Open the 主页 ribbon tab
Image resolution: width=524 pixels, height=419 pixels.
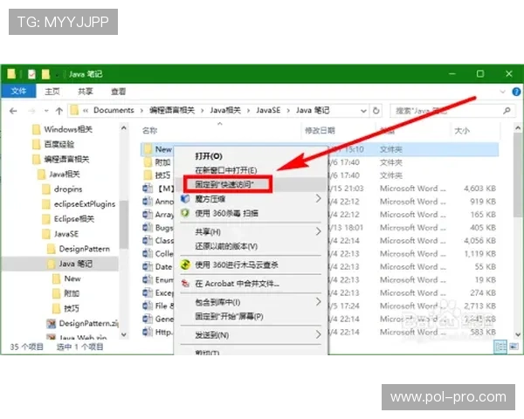pos(52,91)
